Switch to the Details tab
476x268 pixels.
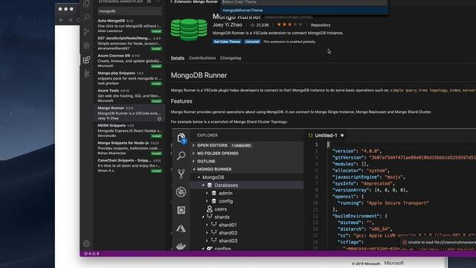pyautogui.click(x=177, y=58)
